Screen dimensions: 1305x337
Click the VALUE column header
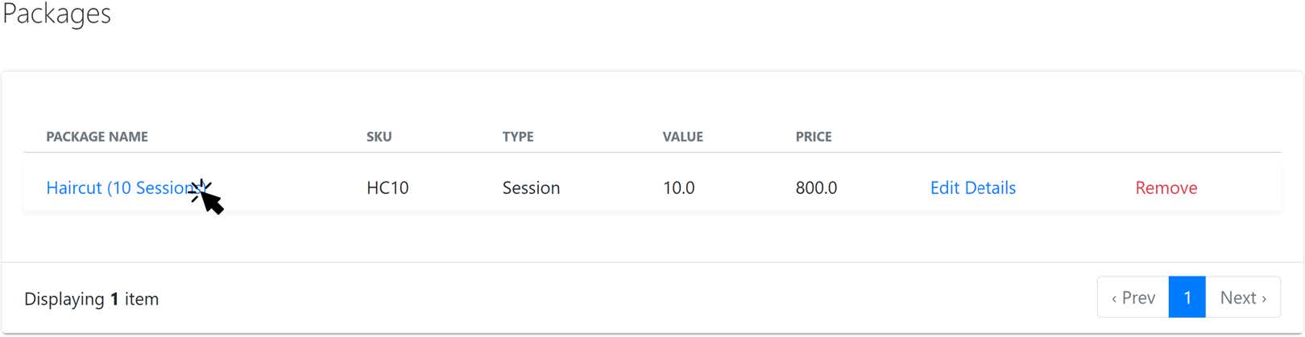pyautogui.click(x=683, y=137)
